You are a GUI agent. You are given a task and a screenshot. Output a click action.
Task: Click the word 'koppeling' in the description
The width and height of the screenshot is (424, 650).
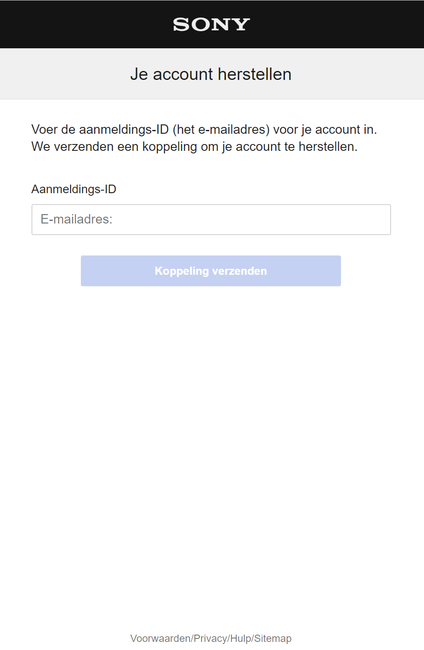[x=169, y=147]
